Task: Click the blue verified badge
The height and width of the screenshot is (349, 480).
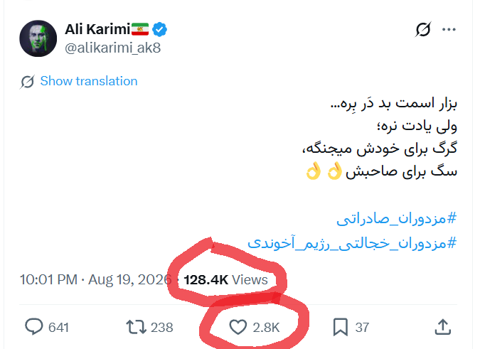Action: click(159, 29)
